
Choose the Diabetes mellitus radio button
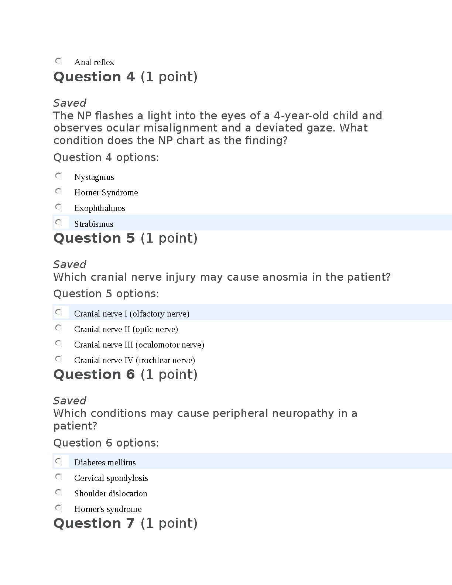coord(59,461)
